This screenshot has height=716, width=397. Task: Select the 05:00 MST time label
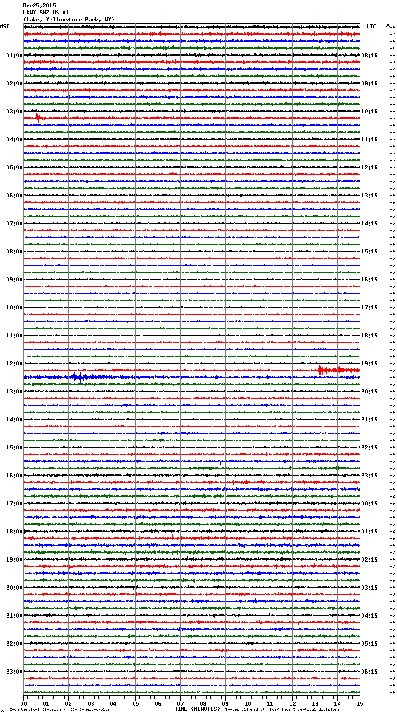coord(14,168)
